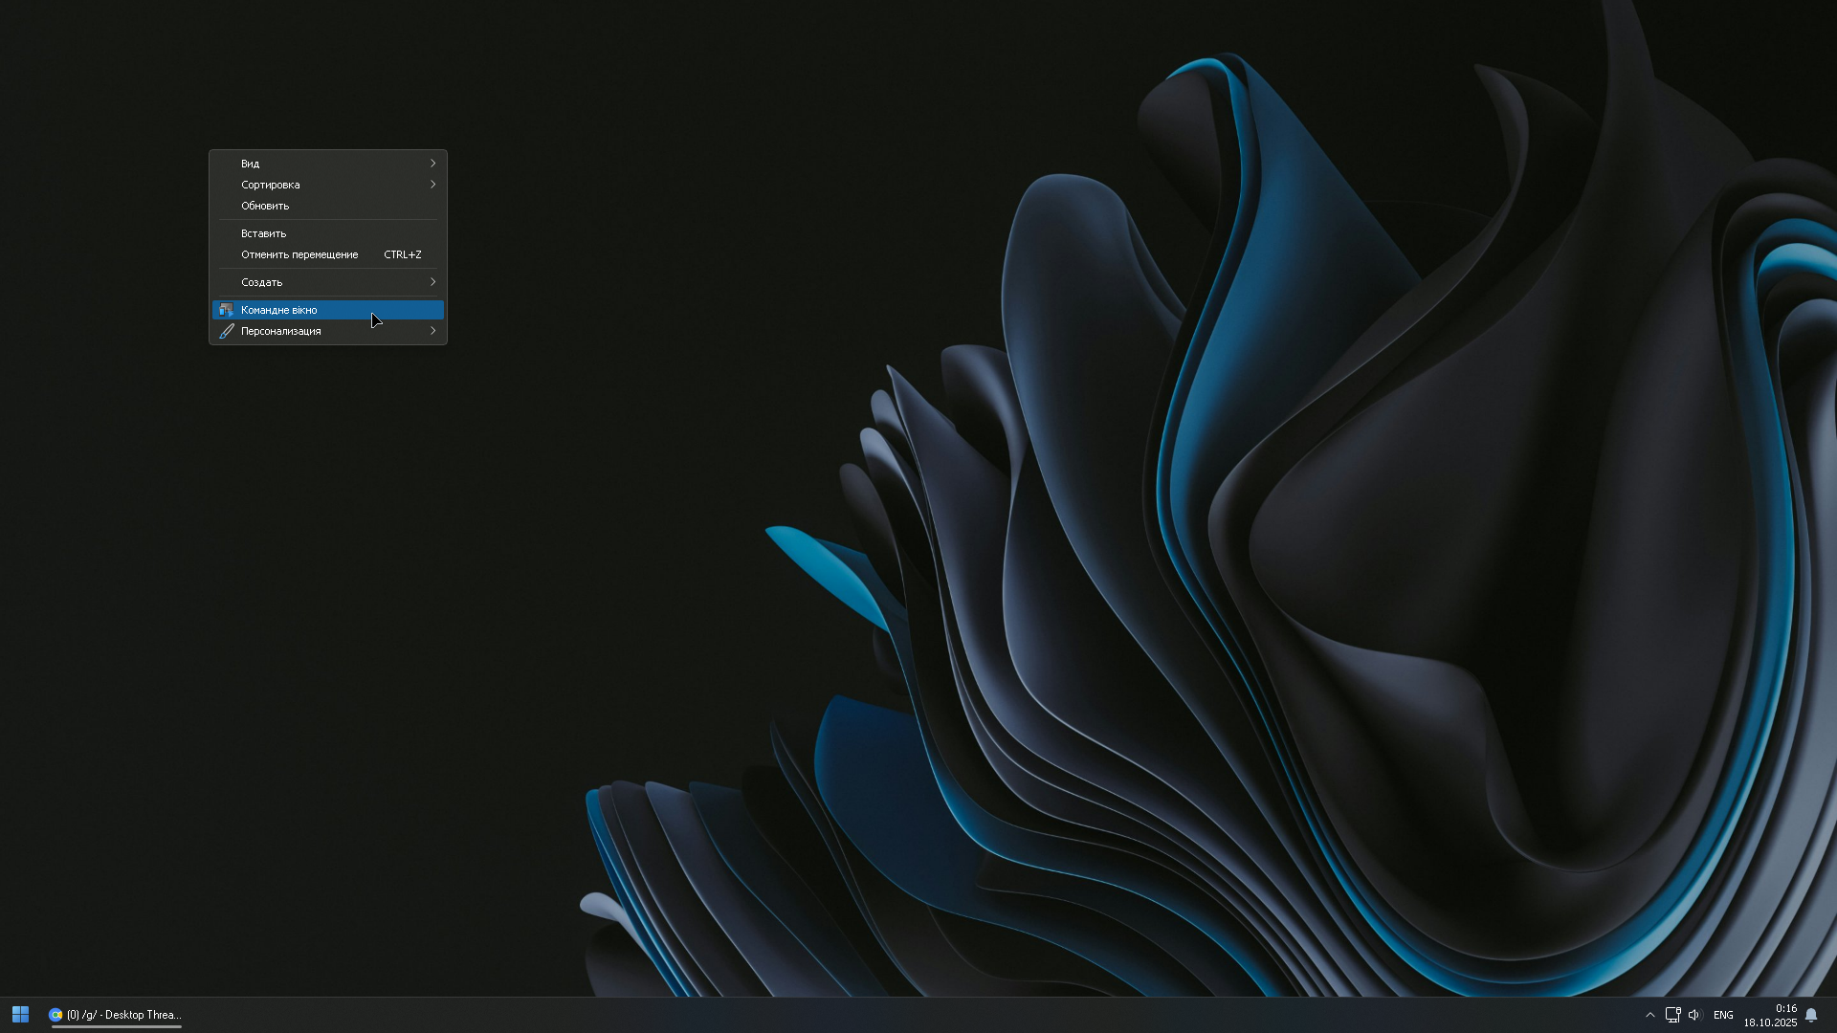
Task: Show hidden tray icons chevron
Action: point(1649,1015)
